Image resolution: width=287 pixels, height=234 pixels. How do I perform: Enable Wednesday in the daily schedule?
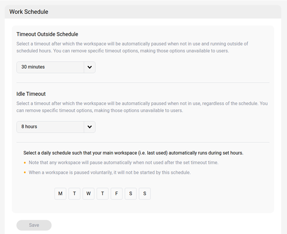(88, 193)
